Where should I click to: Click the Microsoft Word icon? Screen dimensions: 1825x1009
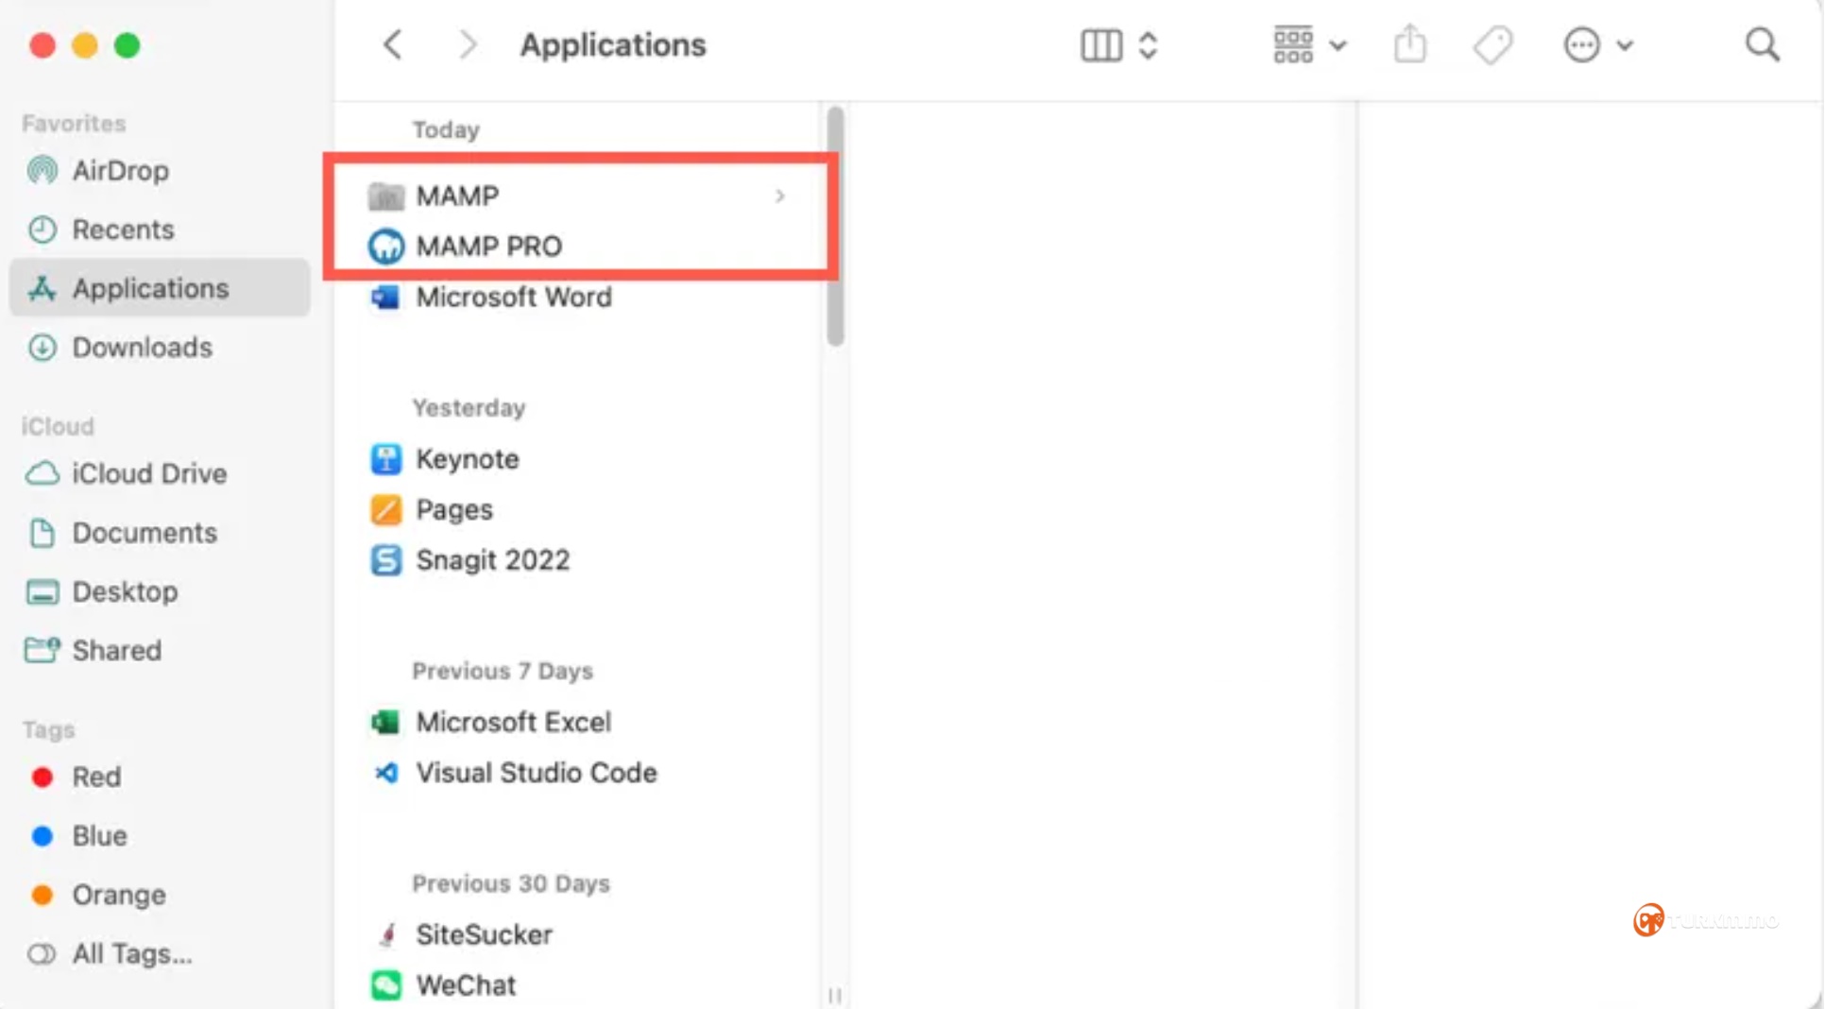(385, 298)
